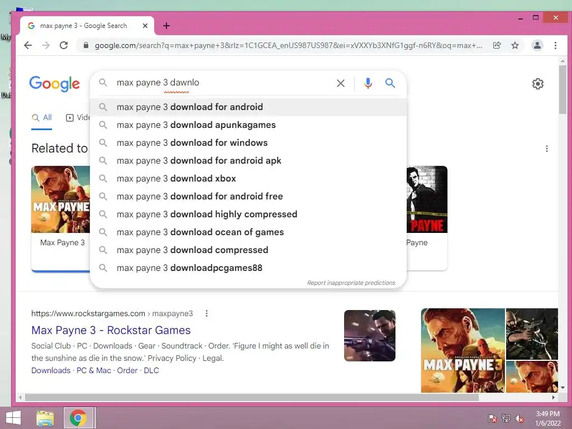Open three-dot menu beside rockstargames.com result
This screenshot has width=572, height=429.
pyautogui.click(x=207, y=313)
